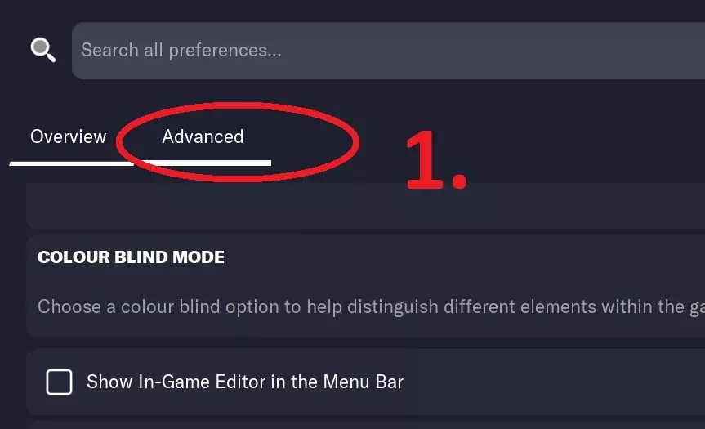Click the word preferences in search placeholder
The height and width of the screenshot is (429, 705).
point(225,51)
